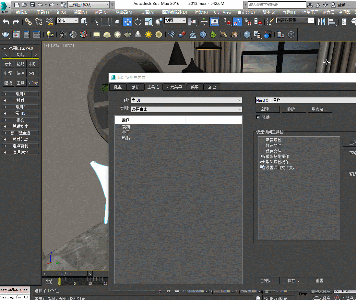Open the Mirror tool on the toolbar
The image size is (356, 300).
point(322,22)
